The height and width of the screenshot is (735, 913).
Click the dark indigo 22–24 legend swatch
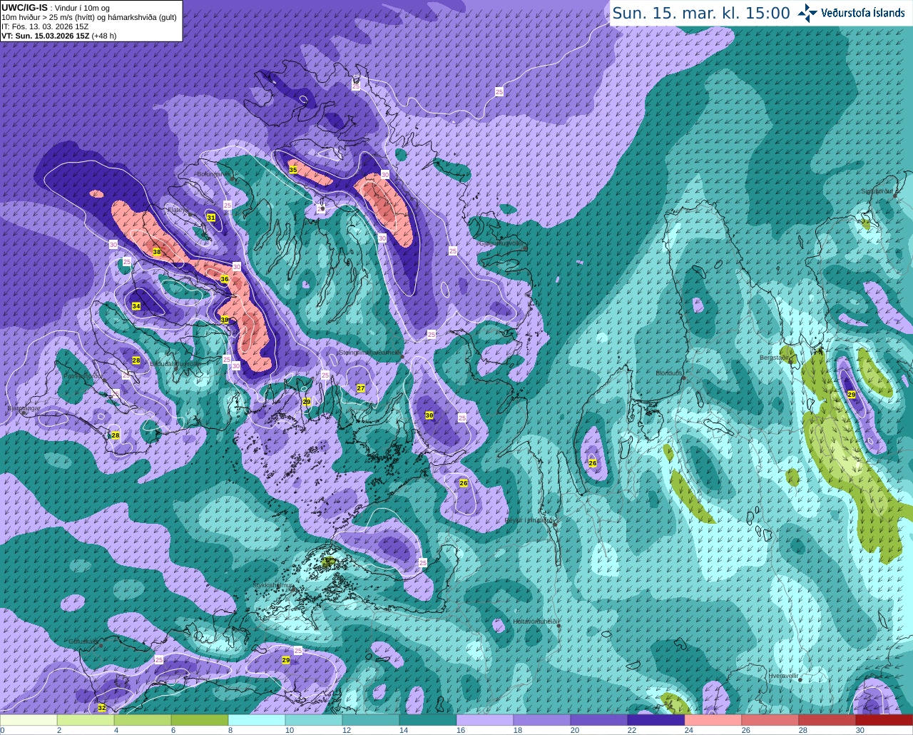tap(656, 720)
